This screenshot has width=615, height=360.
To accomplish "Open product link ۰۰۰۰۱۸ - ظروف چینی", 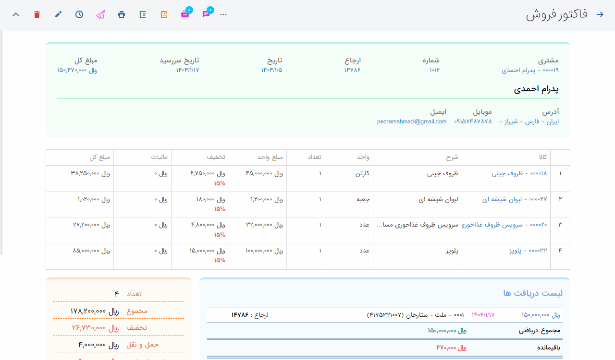I will pyautogui.click(x=519, y=173).
